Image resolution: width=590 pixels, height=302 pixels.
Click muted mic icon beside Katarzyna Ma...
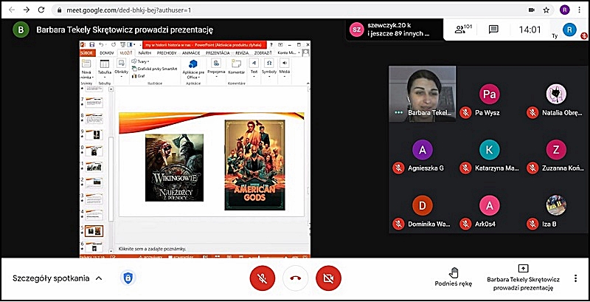465,168
